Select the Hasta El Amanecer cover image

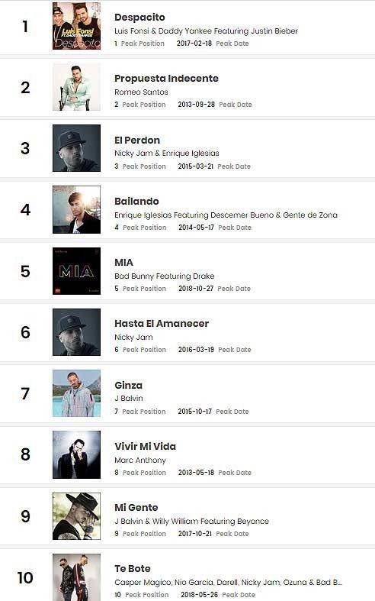76,332
